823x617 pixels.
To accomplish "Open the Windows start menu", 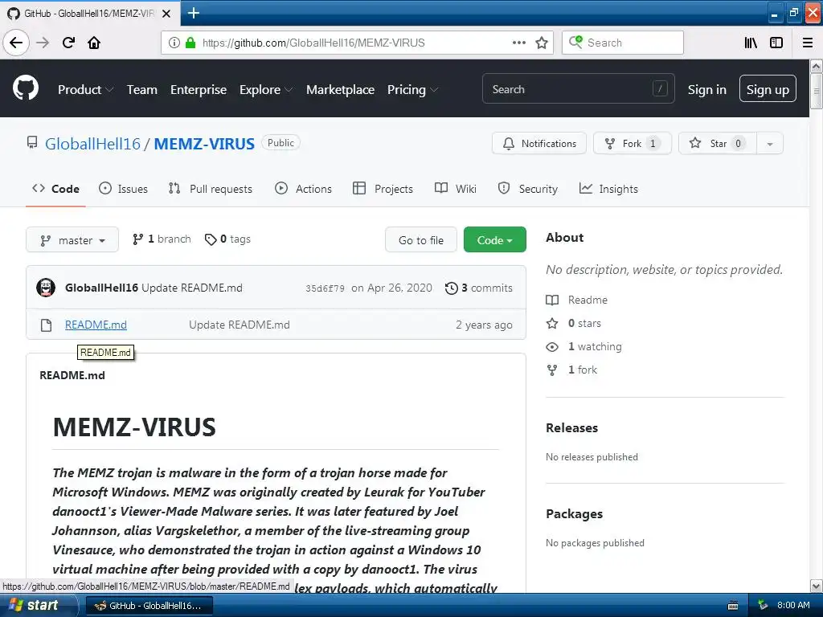I will point(39,606).
